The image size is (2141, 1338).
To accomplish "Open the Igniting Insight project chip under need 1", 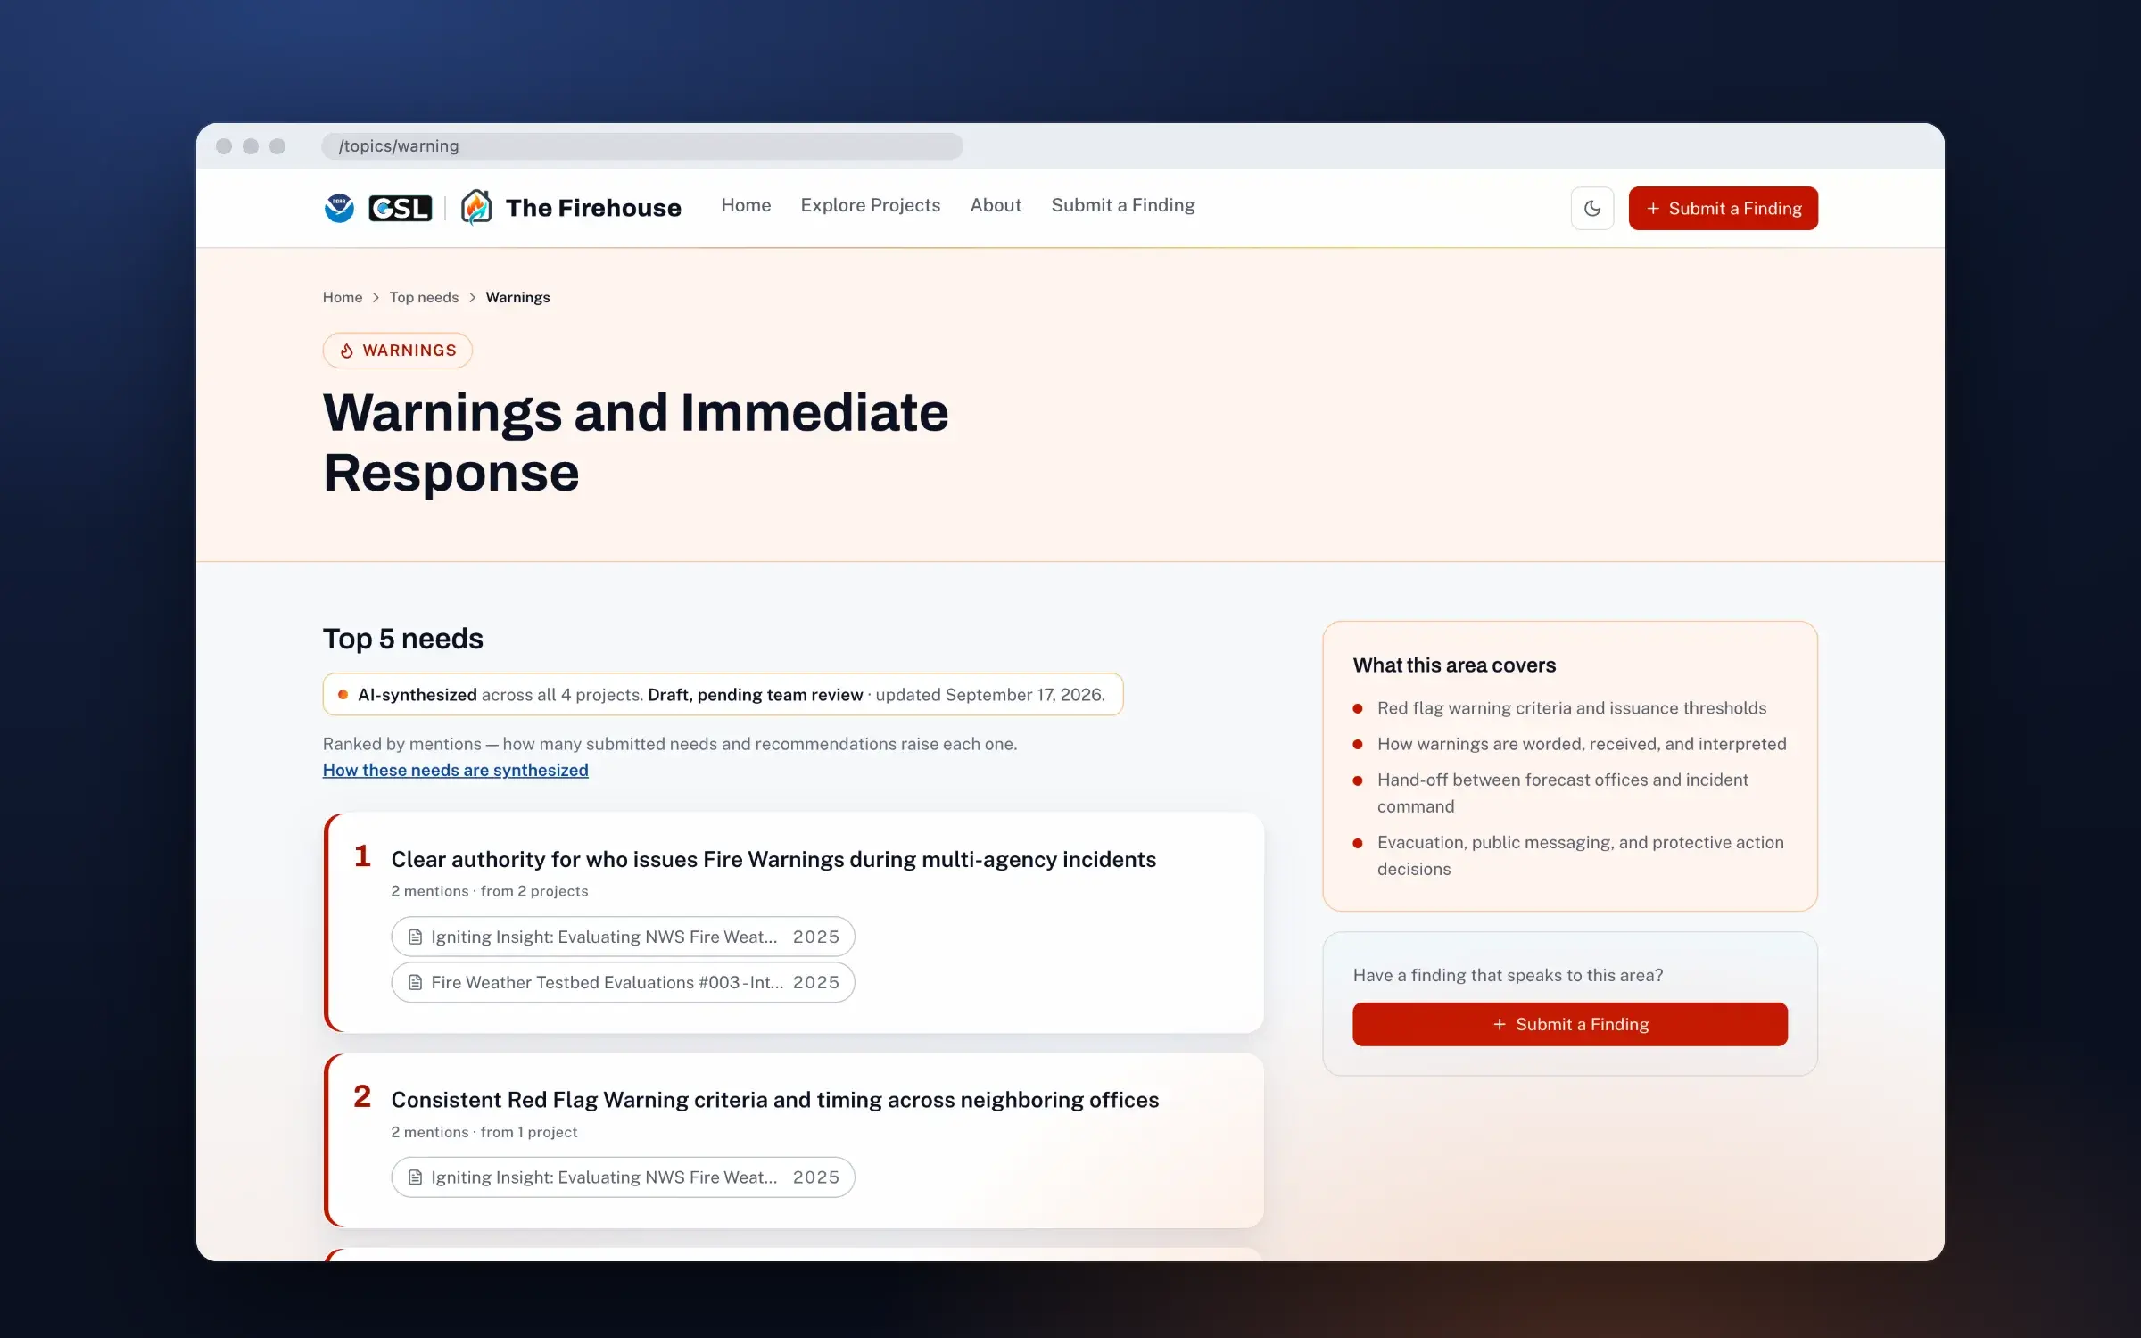I will [623, 937].
